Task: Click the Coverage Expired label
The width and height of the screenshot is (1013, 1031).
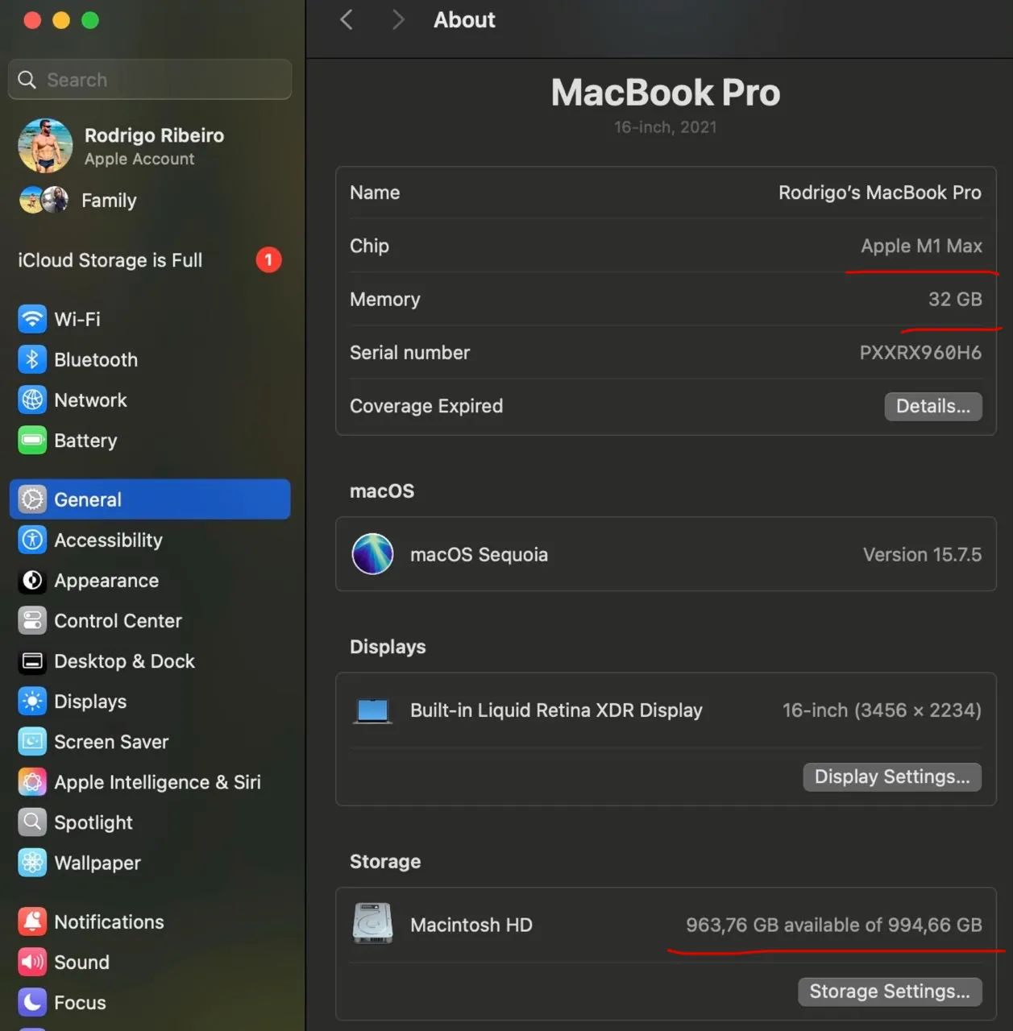Action: [x=426, y=406]
